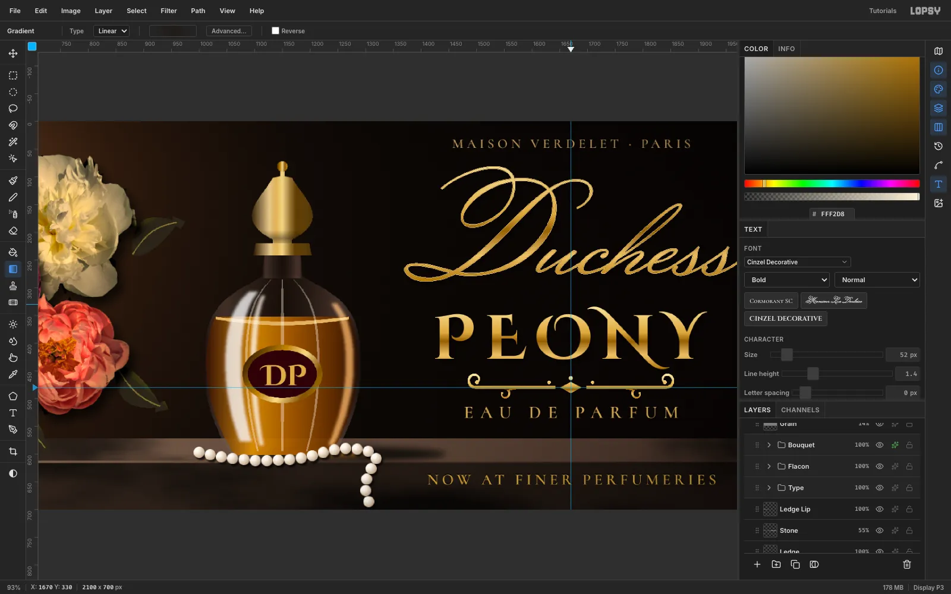Expand the Bouquet layer folder

[x=769, y=445]
